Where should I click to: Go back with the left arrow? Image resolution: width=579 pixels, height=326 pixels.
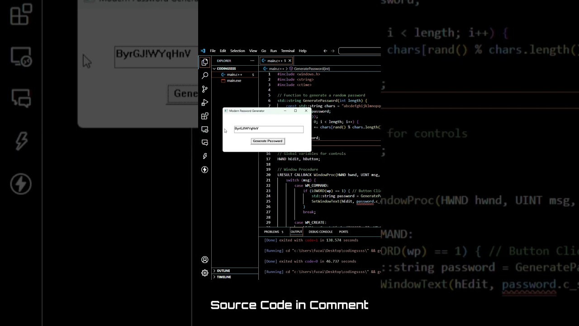pyautogui.click(x=325, y=51)
